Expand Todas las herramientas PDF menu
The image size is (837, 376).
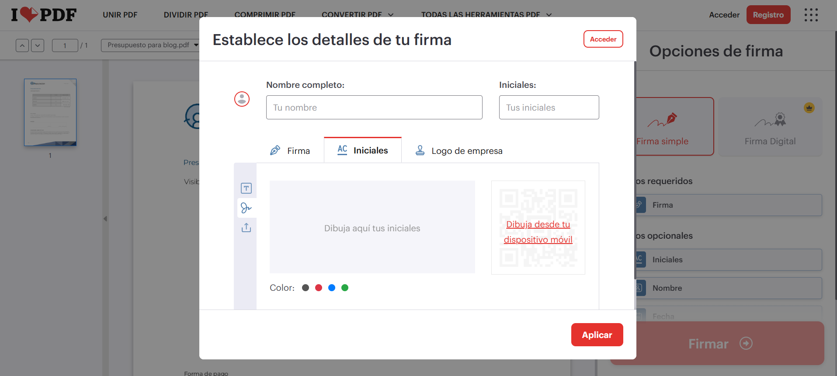[x=486, y=14]
